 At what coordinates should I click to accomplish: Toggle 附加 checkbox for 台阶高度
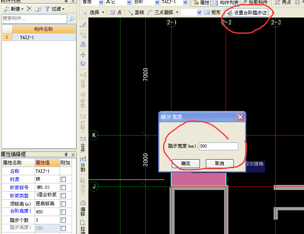tap(63, 212)
